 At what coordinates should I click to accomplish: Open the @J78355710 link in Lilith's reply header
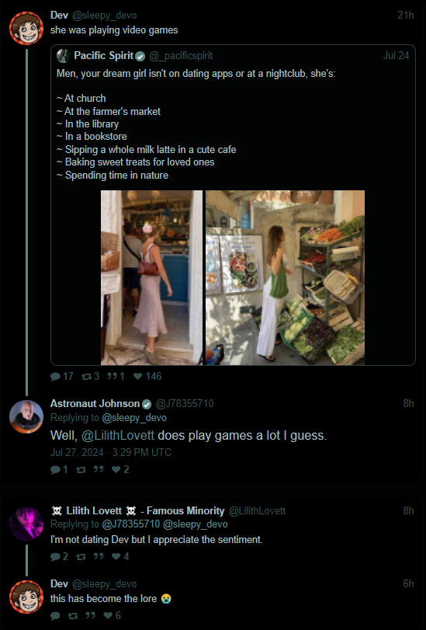131,524
